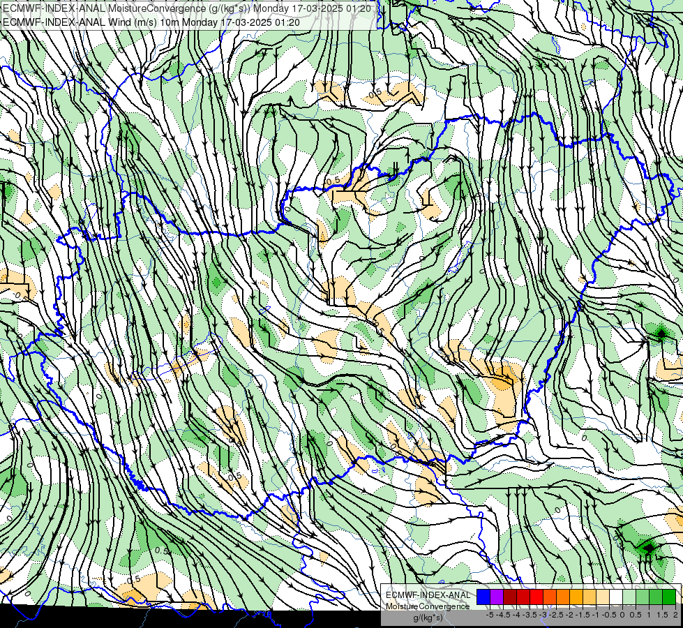Viewport: 683px width, 628px height.
Task: Choose the amber swatch for -2 to -1.5
Action: tap(576, 597)
